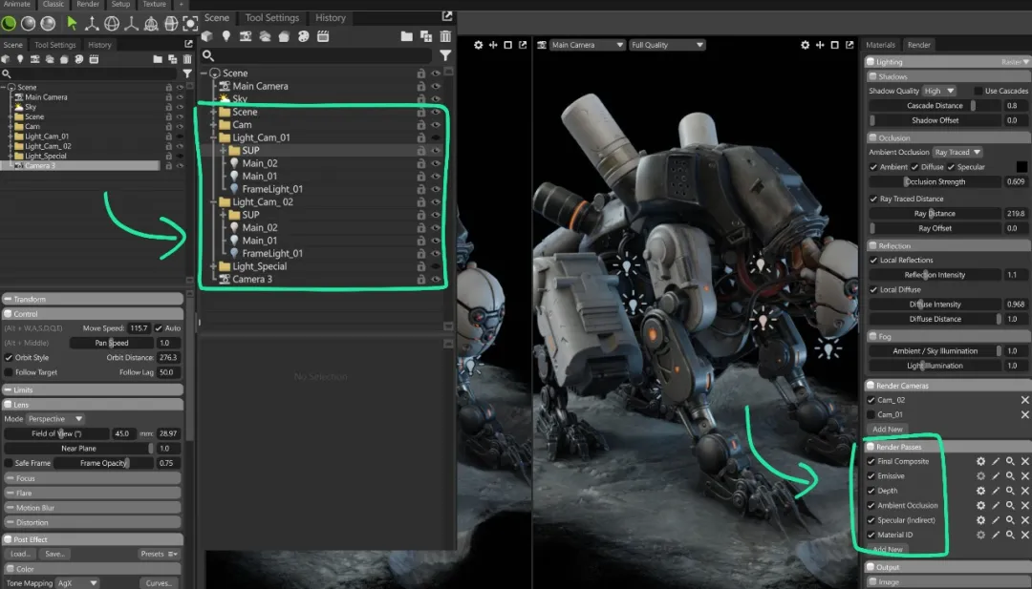Enable the Cam_01 render camera checkbox
This screenshot has width=1032, height=589.
click(871, 414)
